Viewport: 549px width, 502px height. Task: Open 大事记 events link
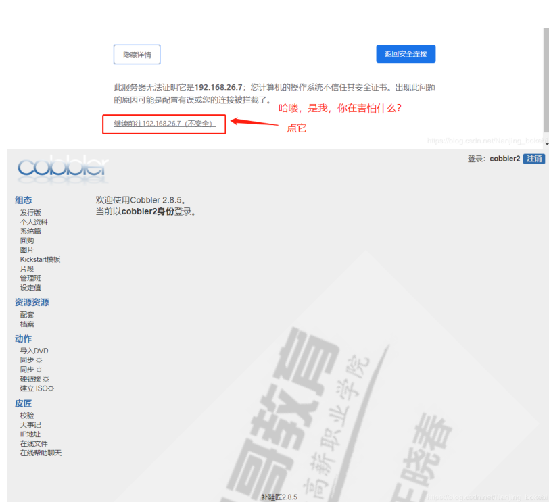(x=30, y=425)
